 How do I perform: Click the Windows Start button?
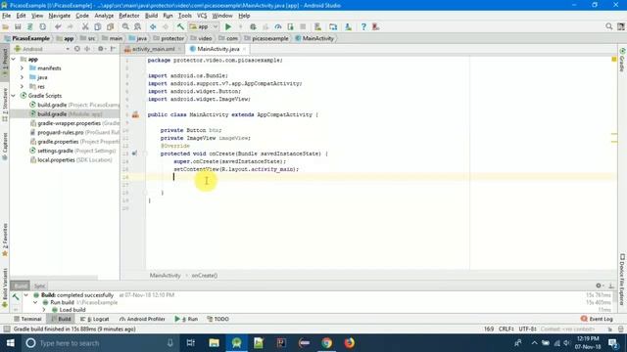pos(10,343)
